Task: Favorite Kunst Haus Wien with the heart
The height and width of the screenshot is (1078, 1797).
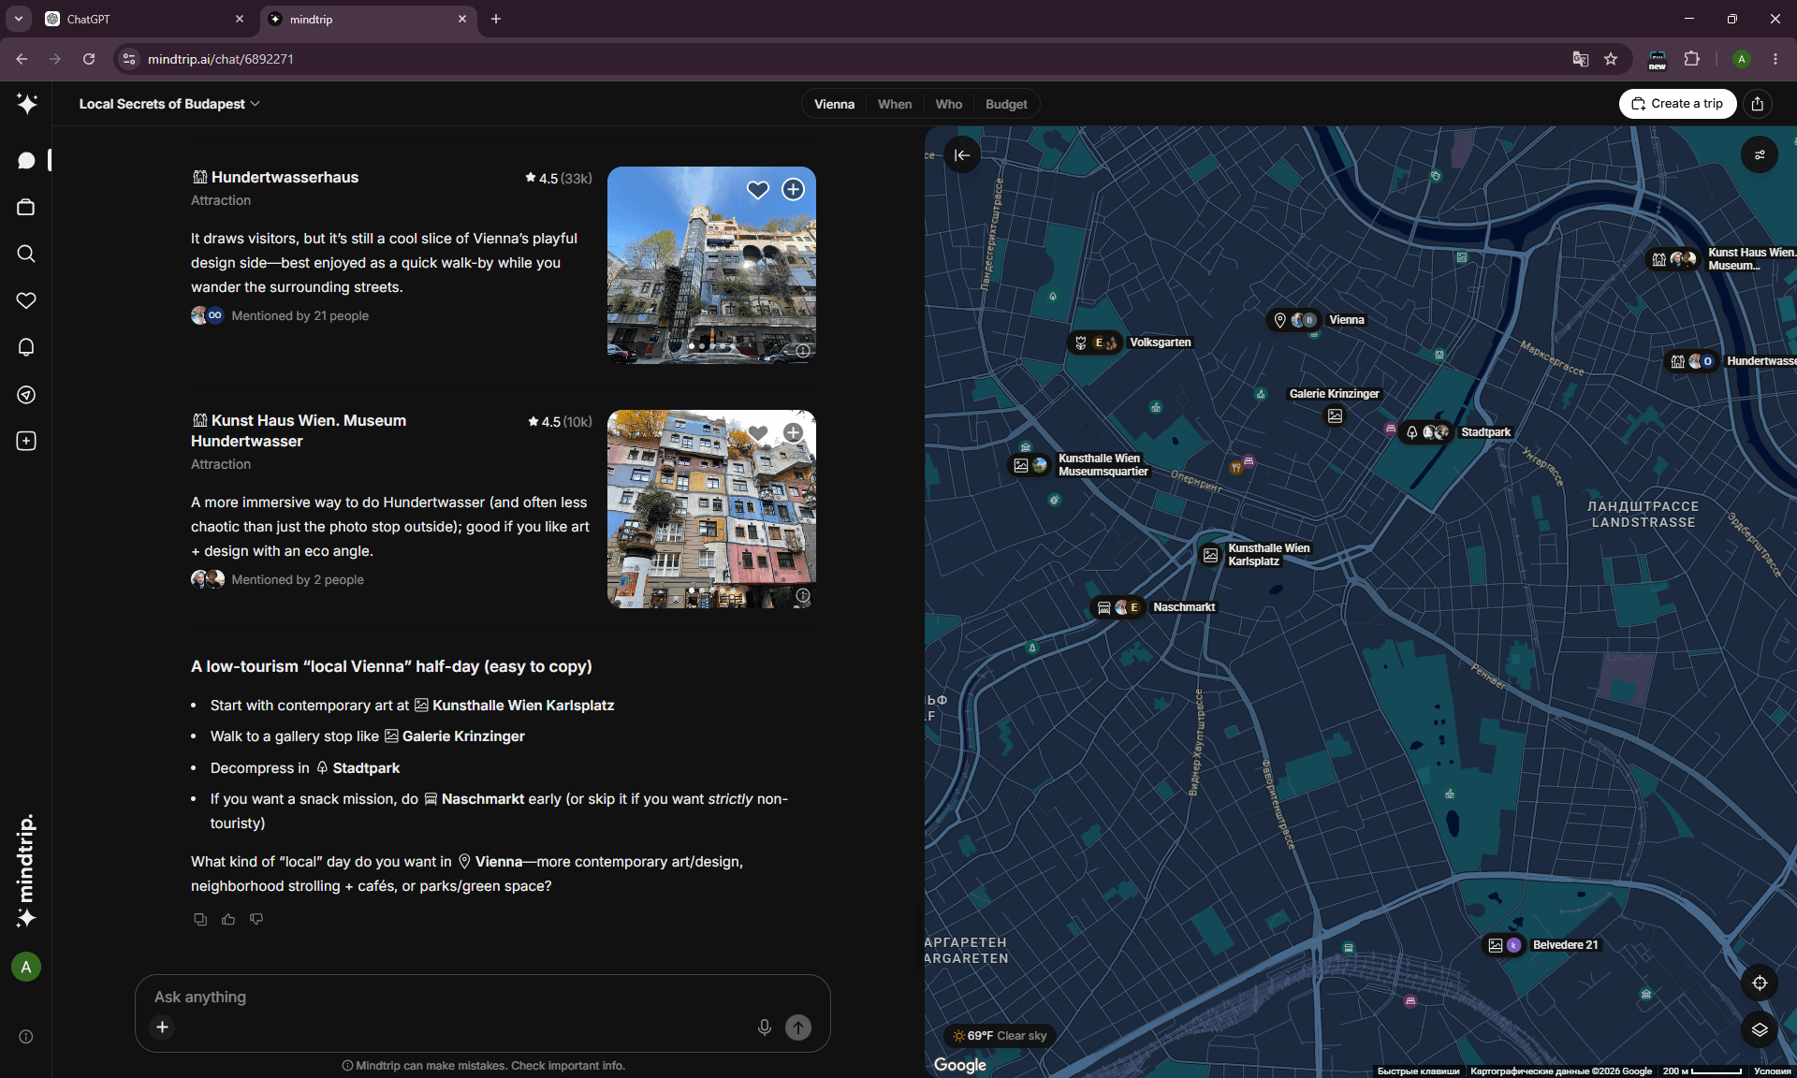Action: (x=758, y=433)
